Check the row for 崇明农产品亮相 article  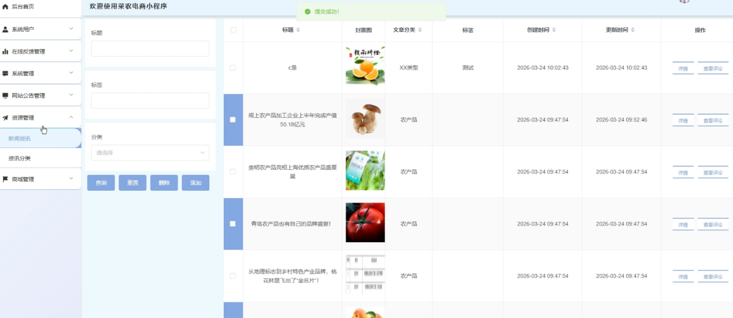pos(233,172)
